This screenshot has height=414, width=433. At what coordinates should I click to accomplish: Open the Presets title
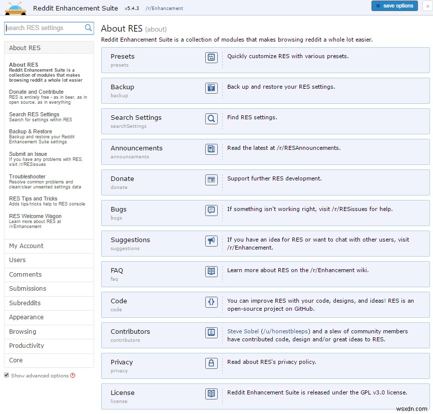[x=122, y=57]
